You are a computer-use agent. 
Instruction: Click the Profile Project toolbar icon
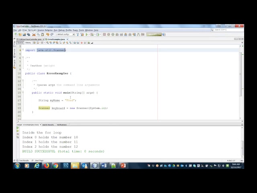click(98, 35)
